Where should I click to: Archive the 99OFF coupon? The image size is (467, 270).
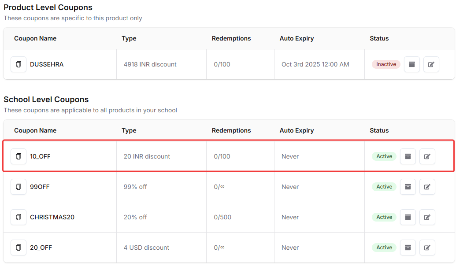coord(408,187)
